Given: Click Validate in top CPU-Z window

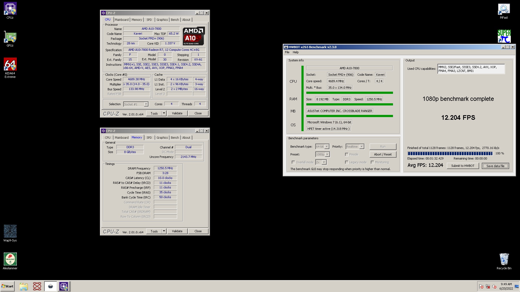Looking at the screenshot, I should (x=177, y=114).
